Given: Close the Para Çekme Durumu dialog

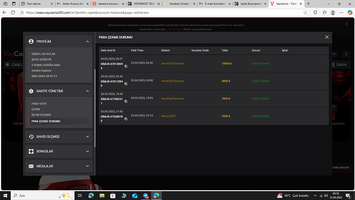Looking at the screenshot, I should (x=327, y=37).
